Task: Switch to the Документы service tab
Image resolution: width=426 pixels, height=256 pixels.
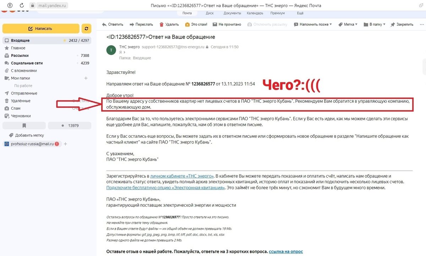Action: tap(232, 13)
